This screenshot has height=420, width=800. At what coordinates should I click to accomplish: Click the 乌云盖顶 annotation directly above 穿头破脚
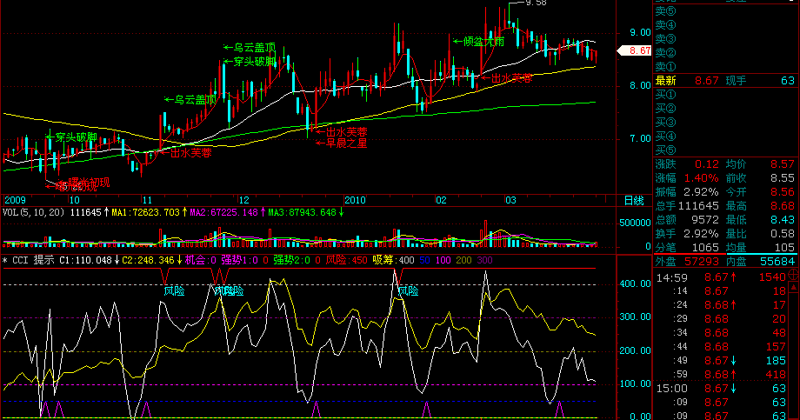(x=255, y=48)
